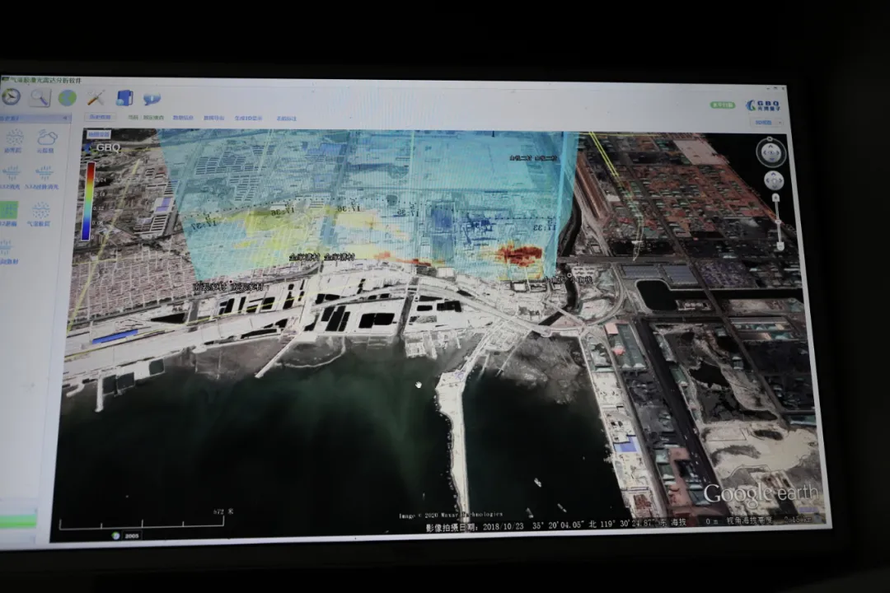Screen dimensions: 890x593
Task: Click the 17:33 time label on scan
Action: coord(544,227)
